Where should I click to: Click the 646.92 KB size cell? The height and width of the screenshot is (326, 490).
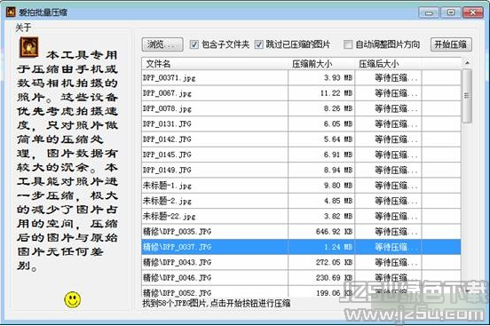(321, 231)
